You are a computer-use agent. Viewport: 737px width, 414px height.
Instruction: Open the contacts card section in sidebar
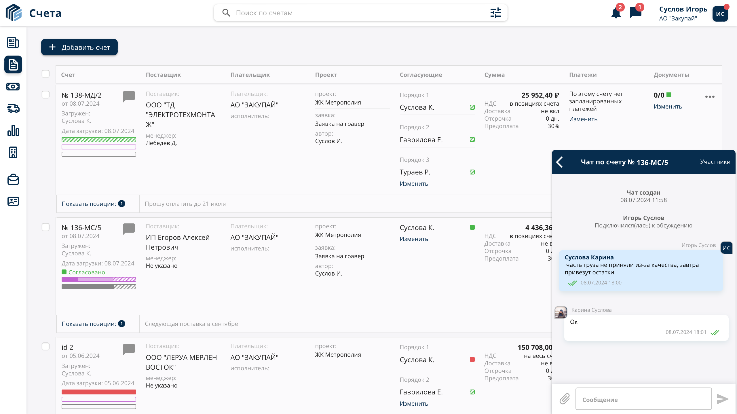coord(13,201)
